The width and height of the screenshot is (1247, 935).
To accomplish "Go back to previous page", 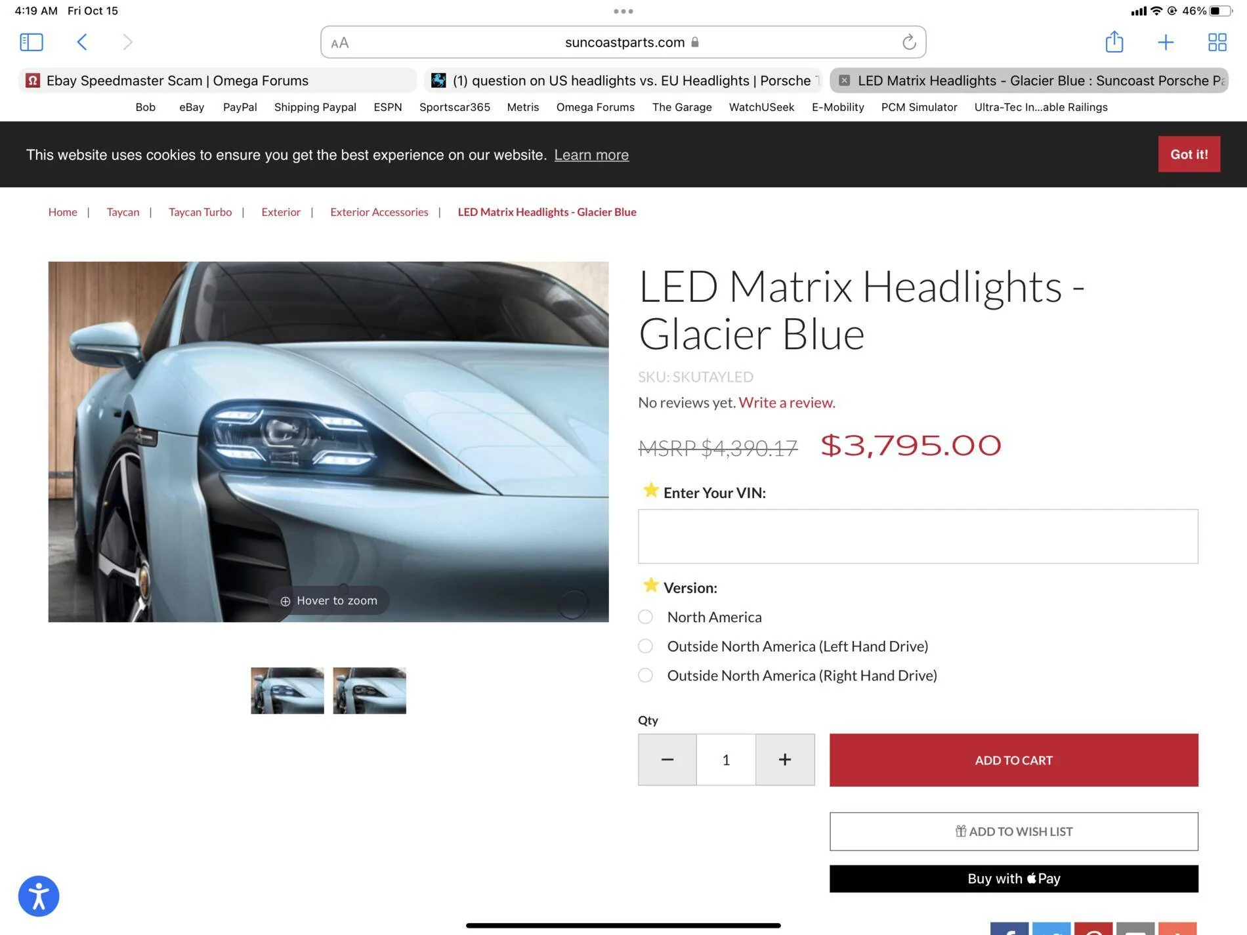I will coord(81,43).
